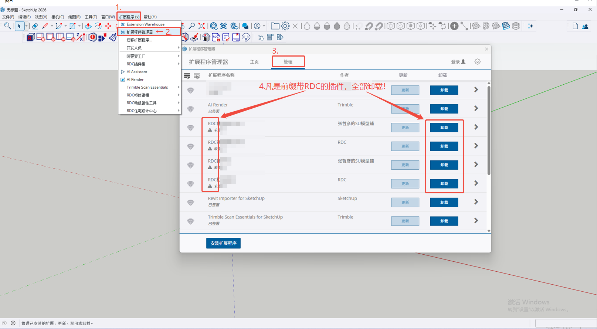Click 登录 sign-in link
Viewport: 597px width, 329px height.
[458, 62]
